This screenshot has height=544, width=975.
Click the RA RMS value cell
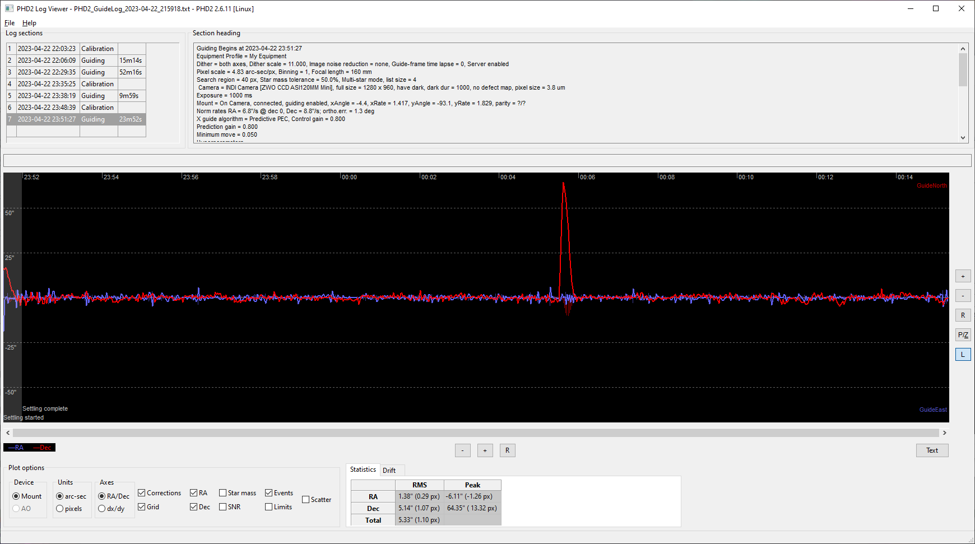click(x=420, y=496)
